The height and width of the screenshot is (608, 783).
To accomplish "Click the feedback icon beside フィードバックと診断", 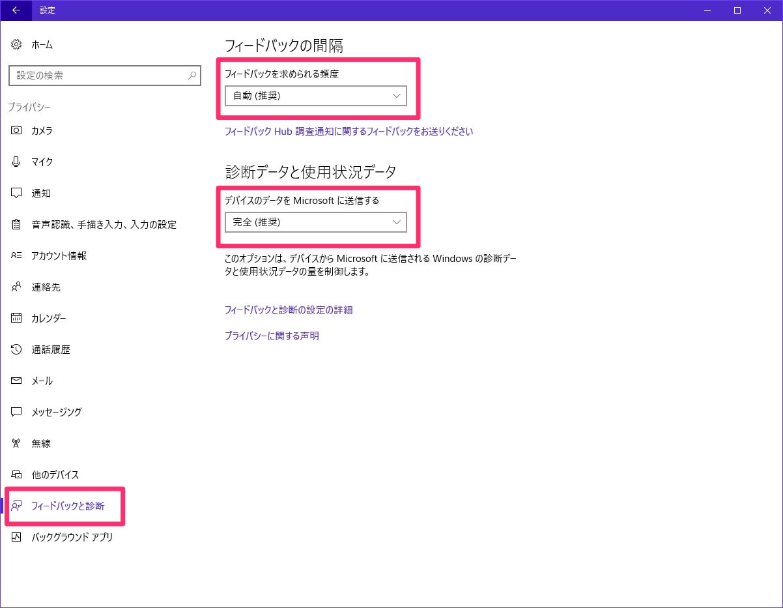I will coord(17,506).
